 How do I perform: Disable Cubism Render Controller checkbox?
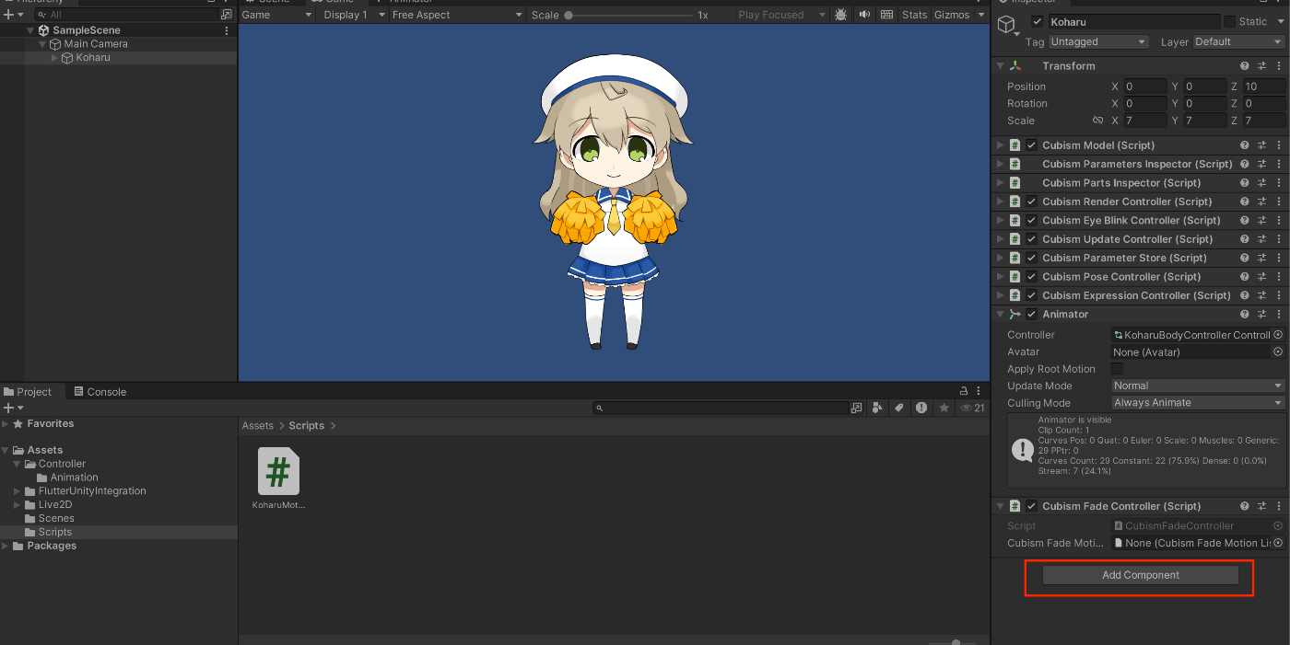1031,202
